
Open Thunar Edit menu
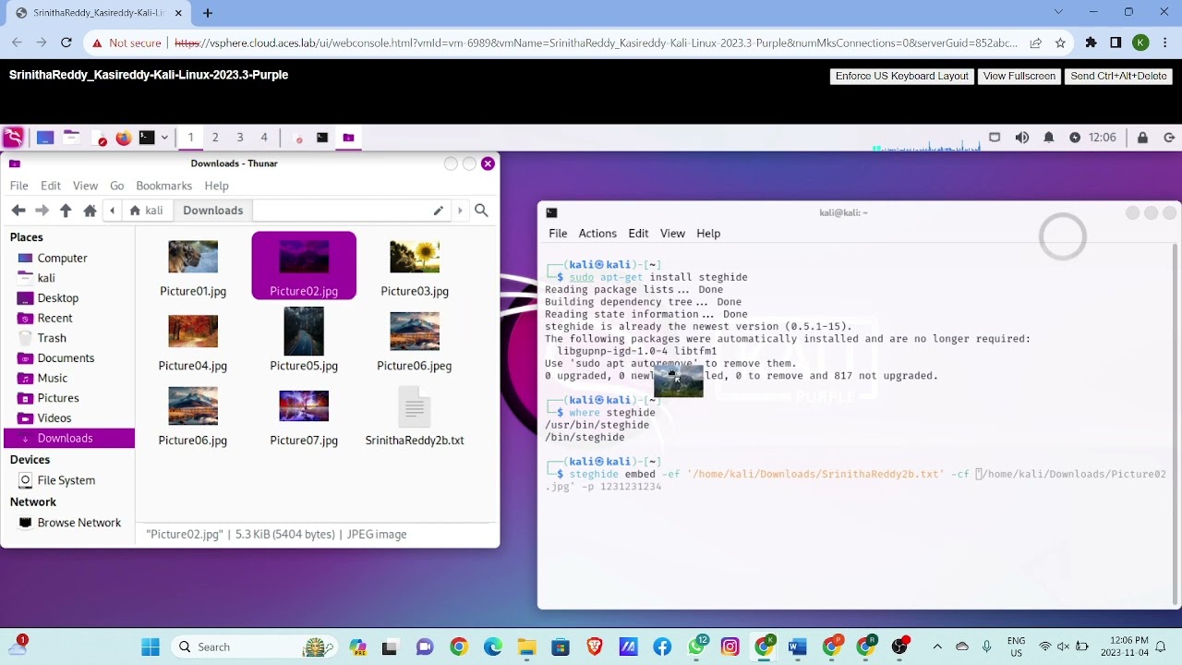(51, 186)
